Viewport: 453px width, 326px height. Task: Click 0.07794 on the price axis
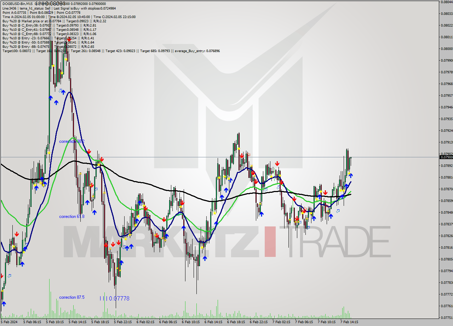446,271
